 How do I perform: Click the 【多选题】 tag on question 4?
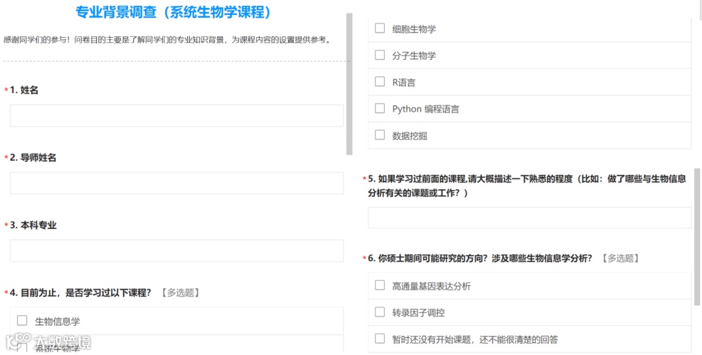click(179, 293)
